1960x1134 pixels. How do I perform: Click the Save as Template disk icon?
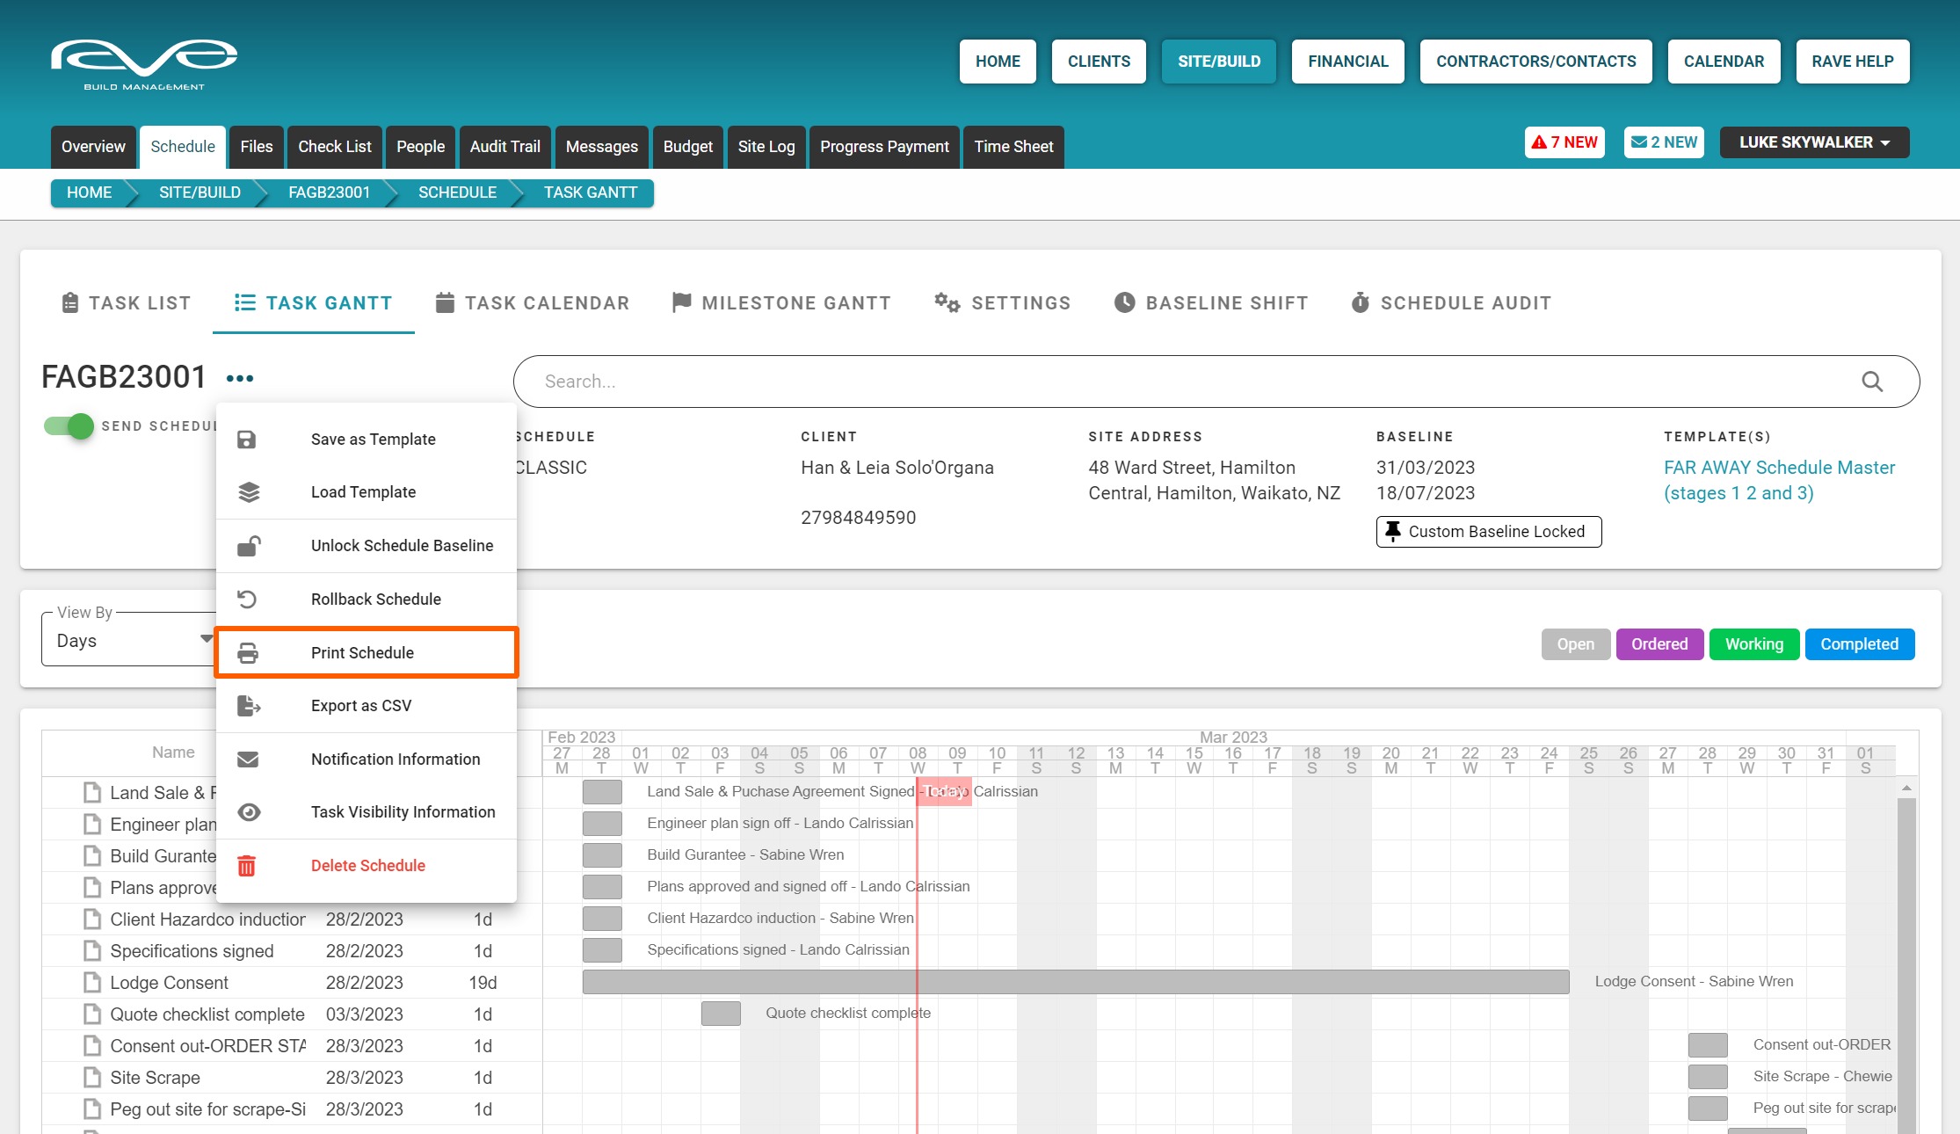pos(247,440)
